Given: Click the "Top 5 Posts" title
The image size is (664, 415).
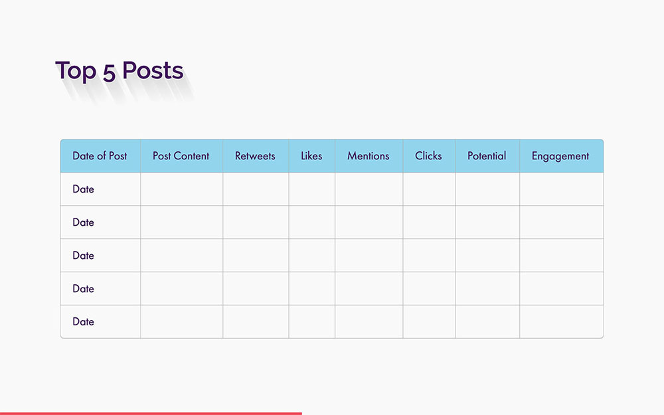Looking at the screenshot, I should tap(120, 70).
